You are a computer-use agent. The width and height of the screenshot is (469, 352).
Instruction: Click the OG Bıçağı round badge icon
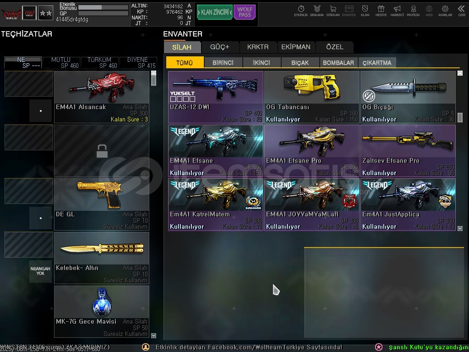[369, 96]
